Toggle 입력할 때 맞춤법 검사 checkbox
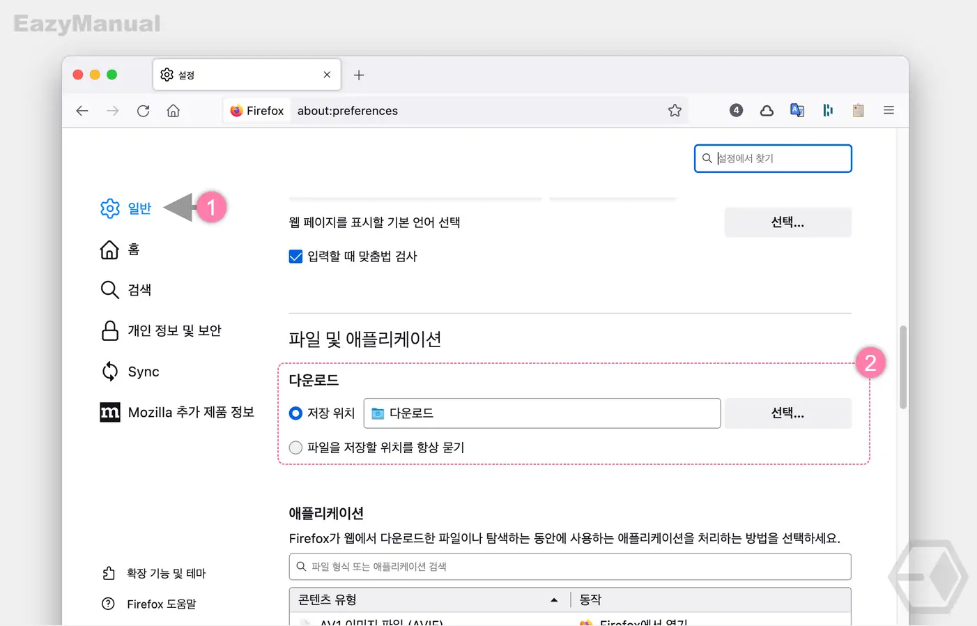This screenshot has width=977, height=626. (295, 257)
